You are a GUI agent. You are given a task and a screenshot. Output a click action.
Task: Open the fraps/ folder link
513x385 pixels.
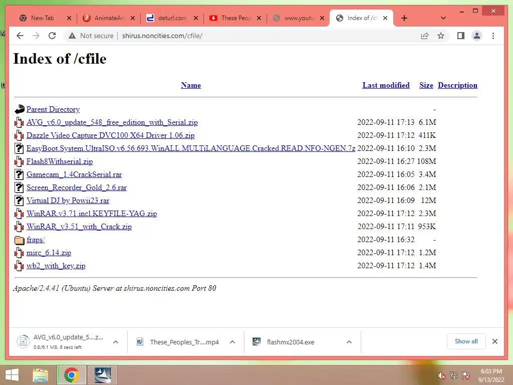click(36, 240)
